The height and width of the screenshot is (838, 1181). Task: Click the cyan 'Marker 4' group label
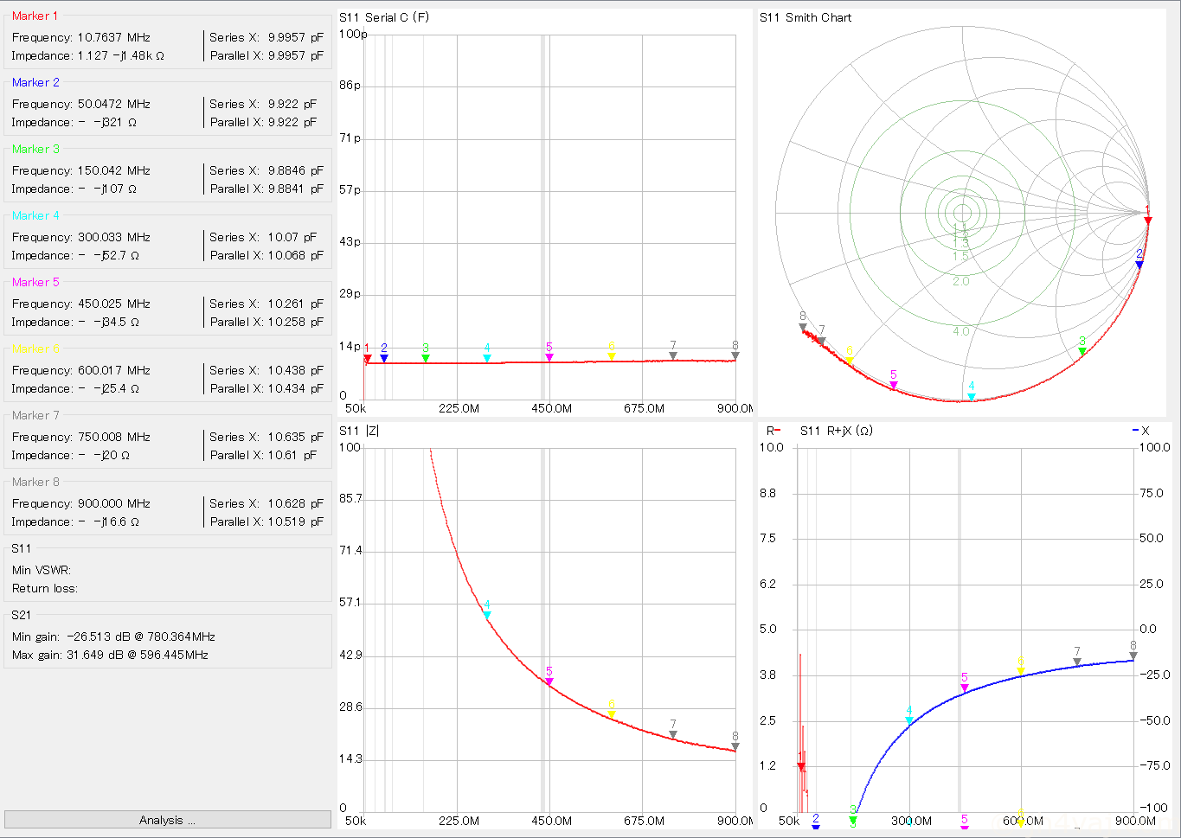pyautogui.click(x=35, y=215)
